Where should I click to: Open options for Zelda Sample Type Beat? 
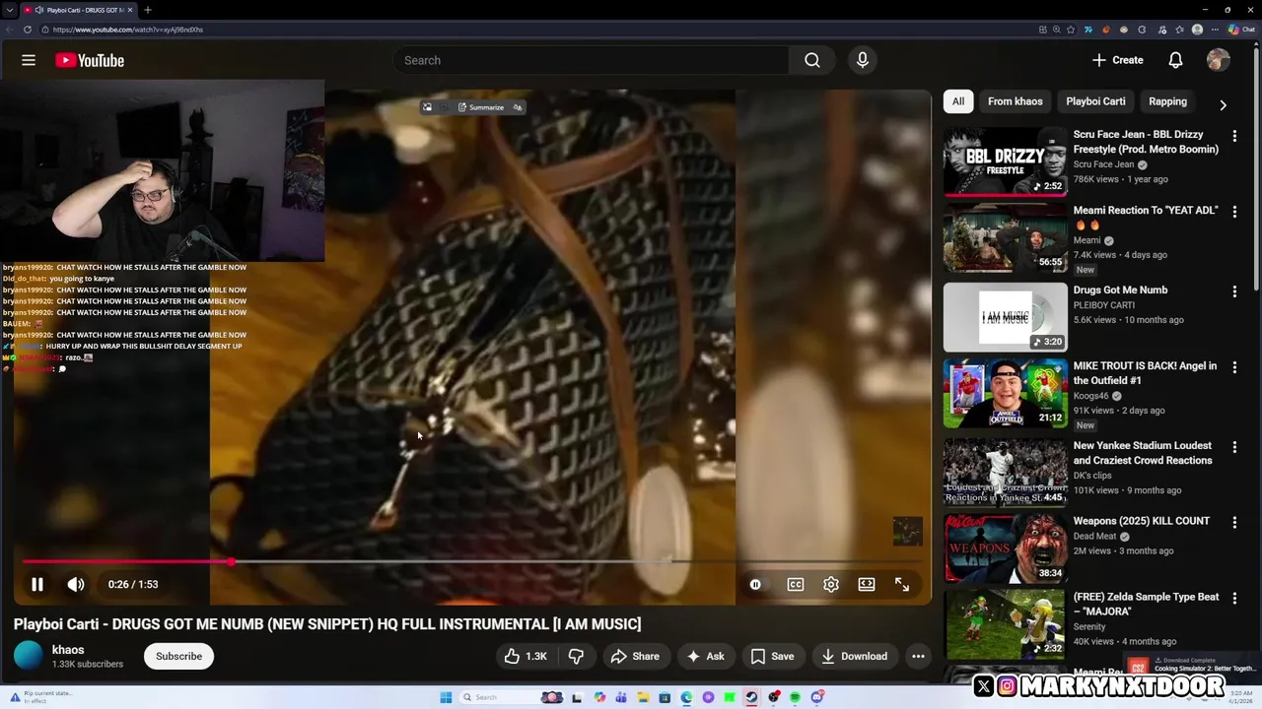point(1234,598)
